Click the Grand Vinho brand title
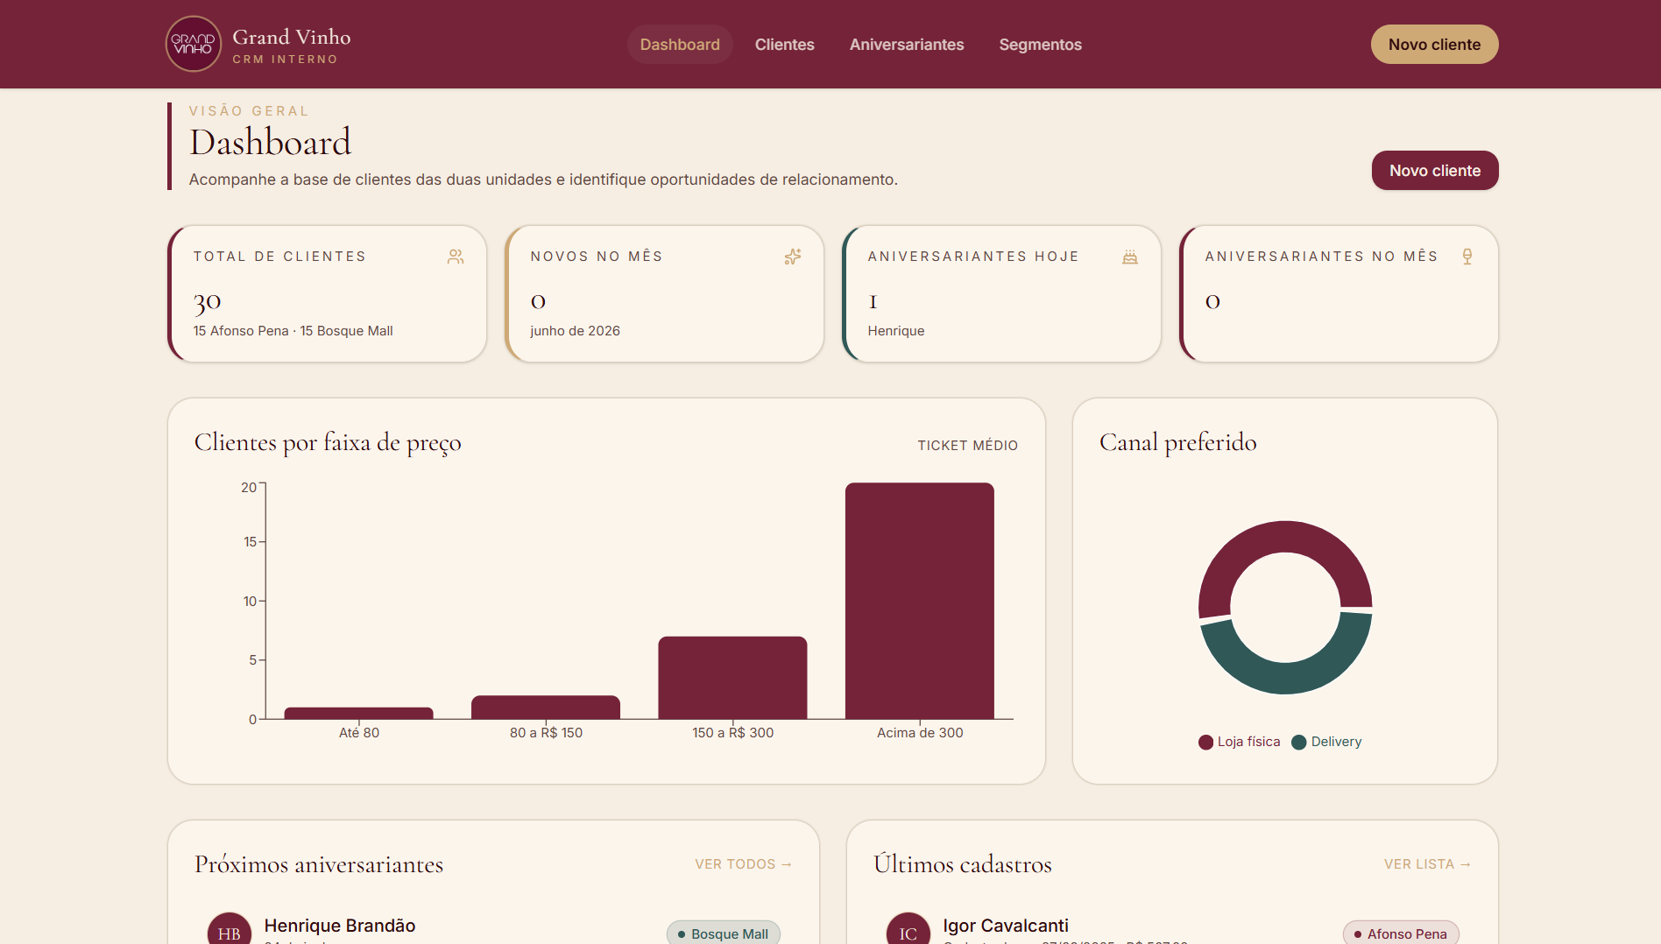 tap(292, 37)
